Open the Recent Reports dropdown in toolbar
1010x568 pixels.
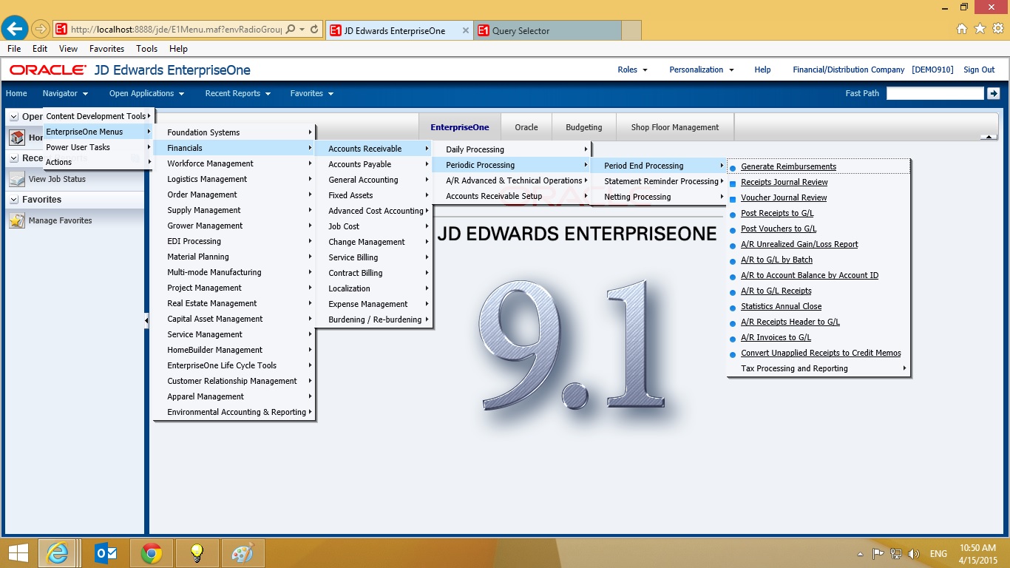point(238,93)
